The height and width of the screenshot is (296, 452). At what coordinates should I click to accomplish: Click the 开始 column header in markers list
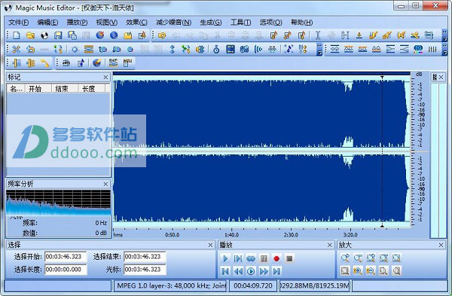38,88
